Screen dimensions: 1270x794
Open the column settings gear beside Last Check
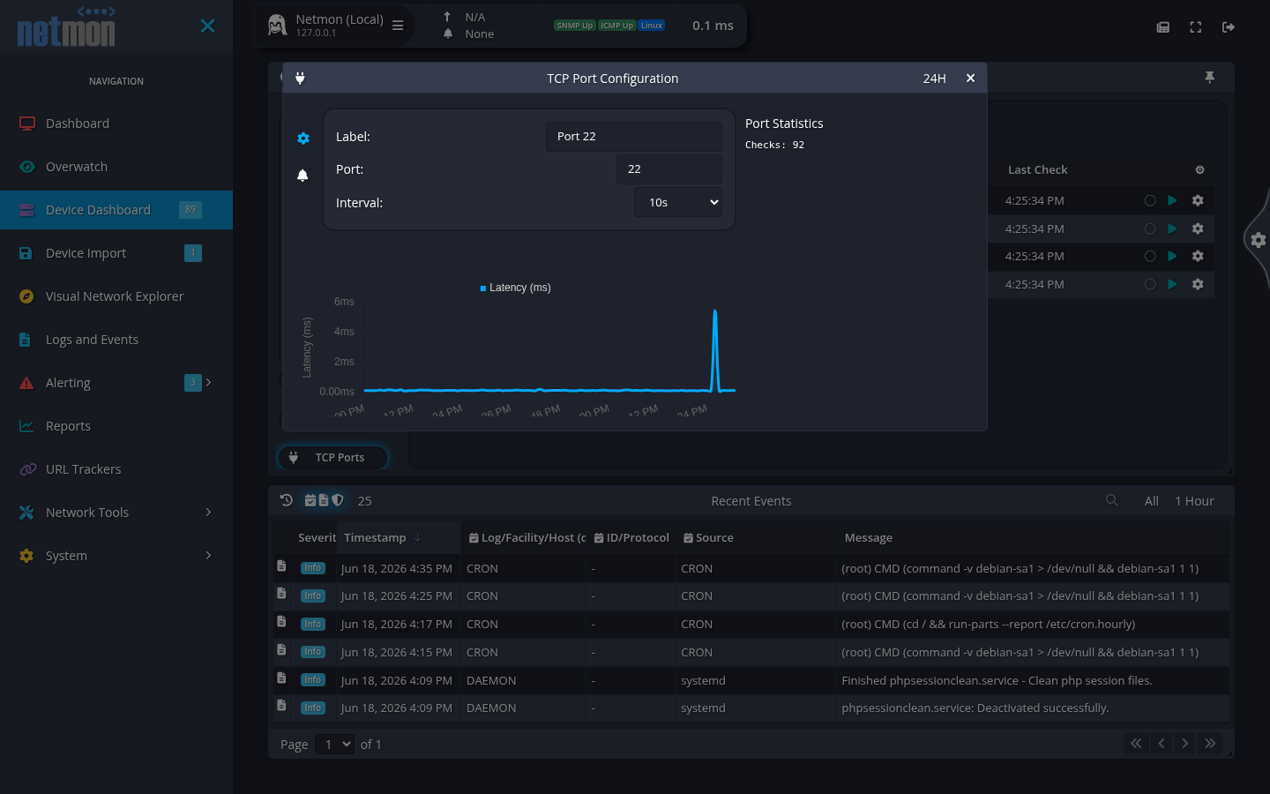coord(1199,169)
